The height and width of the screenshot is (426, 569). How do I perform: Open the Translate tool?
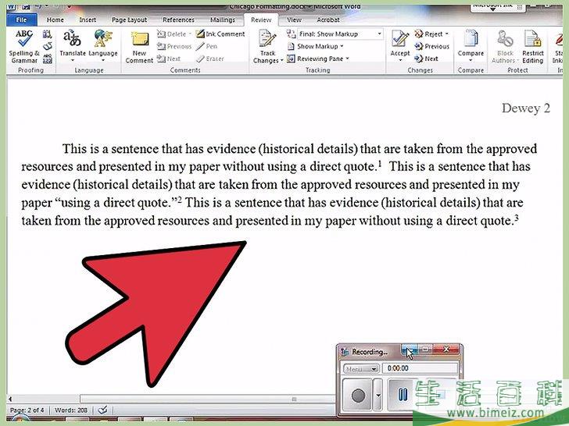click(x=73, y=46)
